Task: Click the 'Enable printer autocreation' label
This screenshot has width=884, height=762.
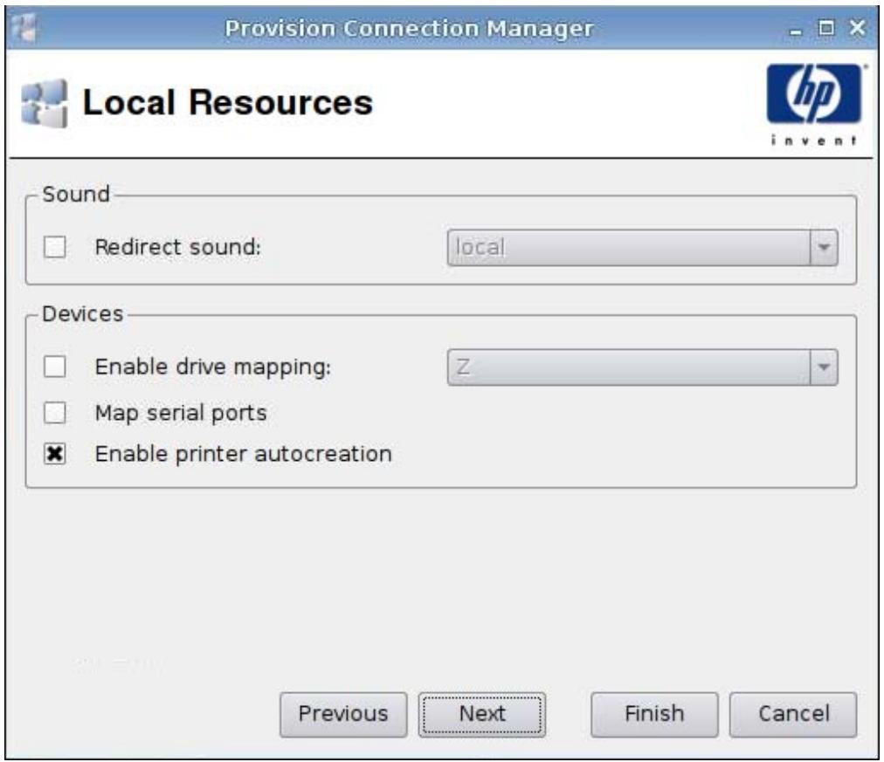Action: pyautogui.click(x=243, y=454)
